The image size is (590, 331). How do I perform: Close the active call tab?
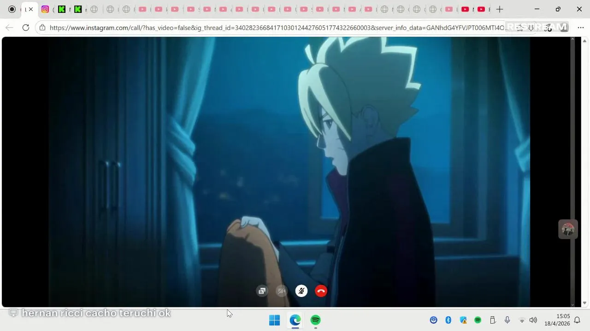[x=31, y=9]
